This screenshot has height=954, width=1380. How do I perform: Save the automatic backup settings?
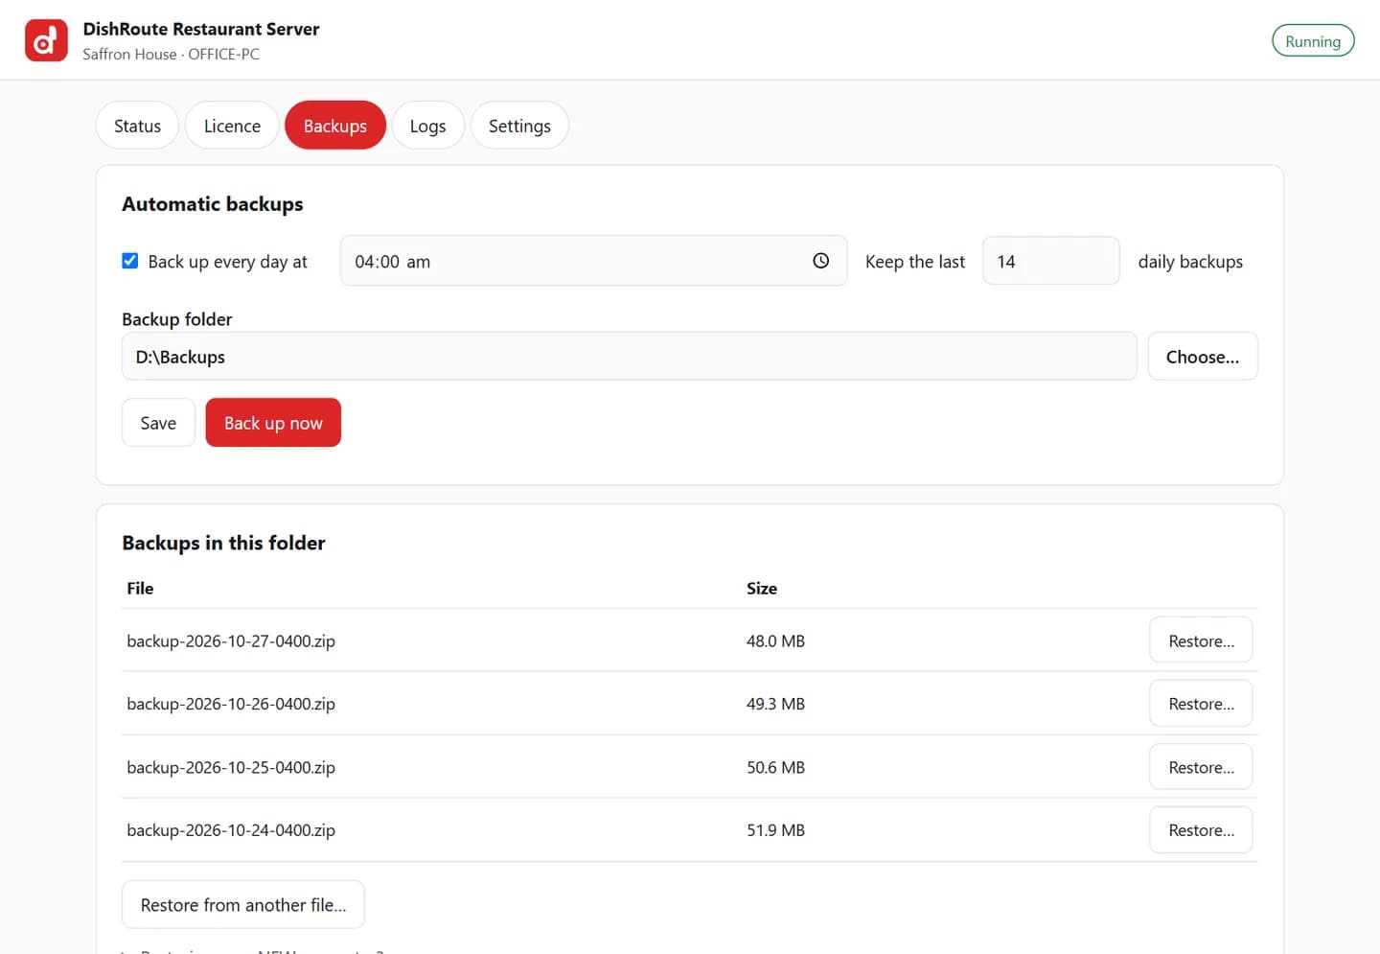(x=158, y=423)
